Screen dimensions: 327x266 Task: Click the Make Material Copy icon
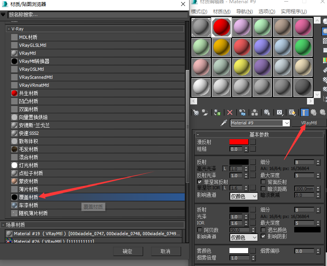(x=242, y=112)
